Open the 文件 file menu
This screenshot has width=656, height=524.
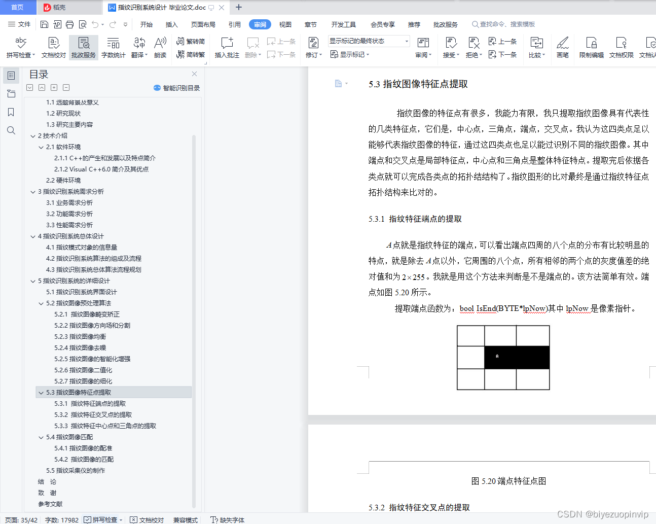19,24
